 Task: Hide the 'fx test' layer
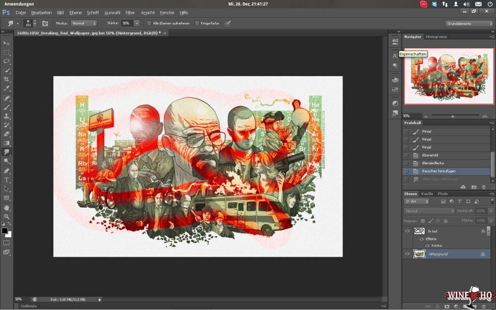407,231
